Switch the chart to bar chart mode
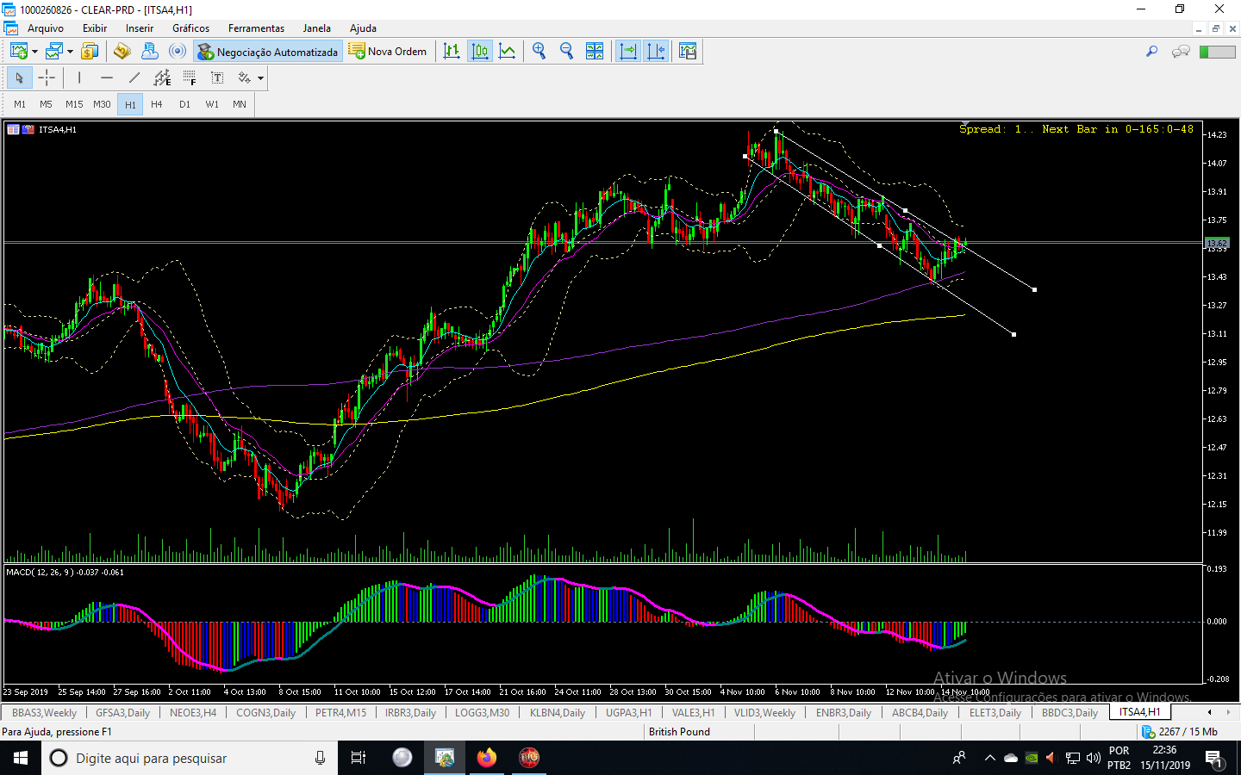 pyautogui.click(x=452, y=52)
